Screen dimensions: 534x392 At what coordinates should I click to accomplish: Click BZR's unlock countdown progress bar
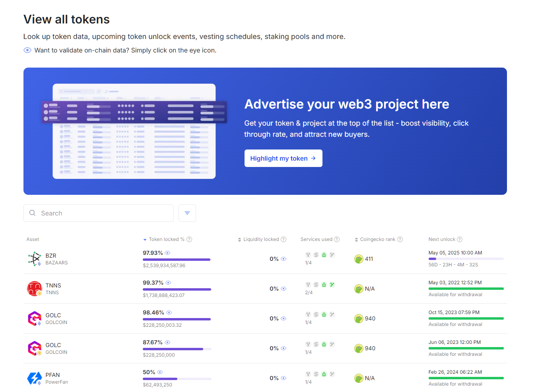click(x=466, y=258)
